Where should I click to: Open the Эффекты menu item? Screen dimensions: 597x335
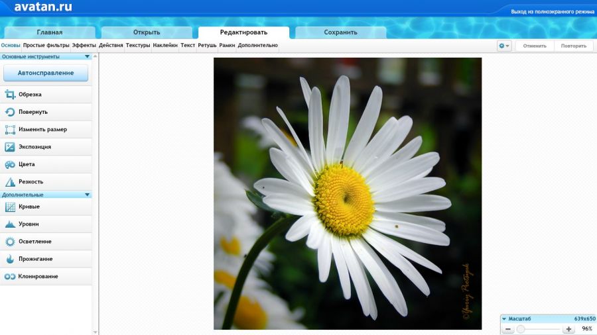click(x=84, y=46)
